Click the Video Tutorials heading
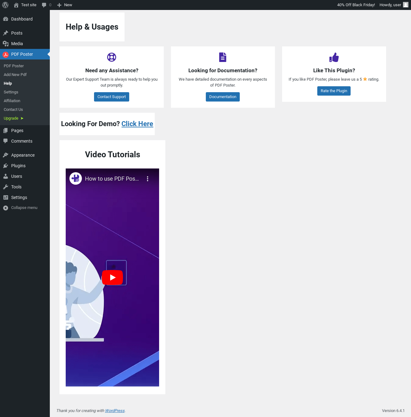Viewport: 411px width, 417px height. (112, 154)
